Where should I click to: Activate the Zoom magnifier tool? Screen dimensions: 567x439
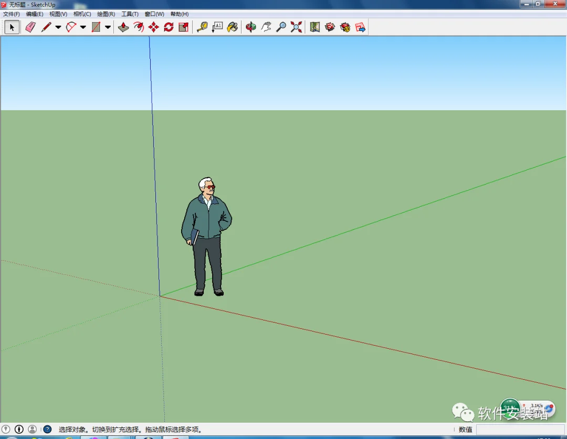coord(281,27)
